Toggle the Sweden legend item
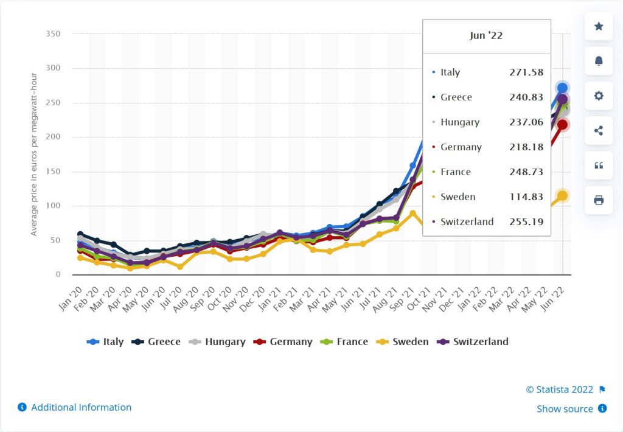The image size is (623, 432). pyautogui.click(x=402, y=342)
